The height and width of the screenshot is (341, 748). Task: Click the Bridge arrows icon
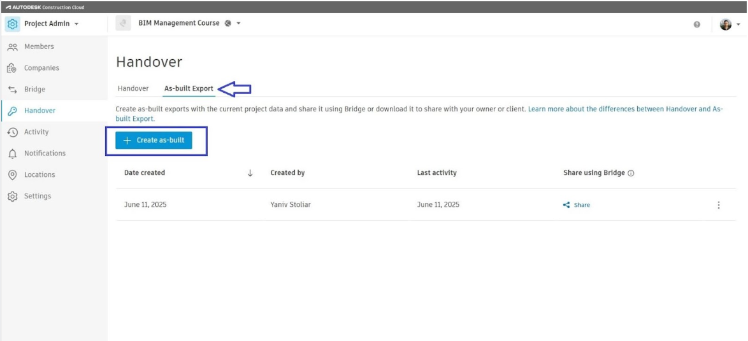coord(11,90)
